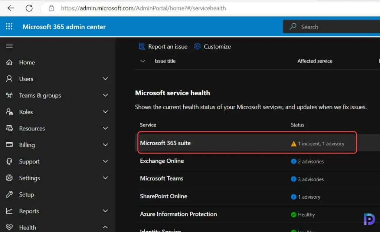Open the Exchange Online service
Screen dimensions: 380x232
162,161
